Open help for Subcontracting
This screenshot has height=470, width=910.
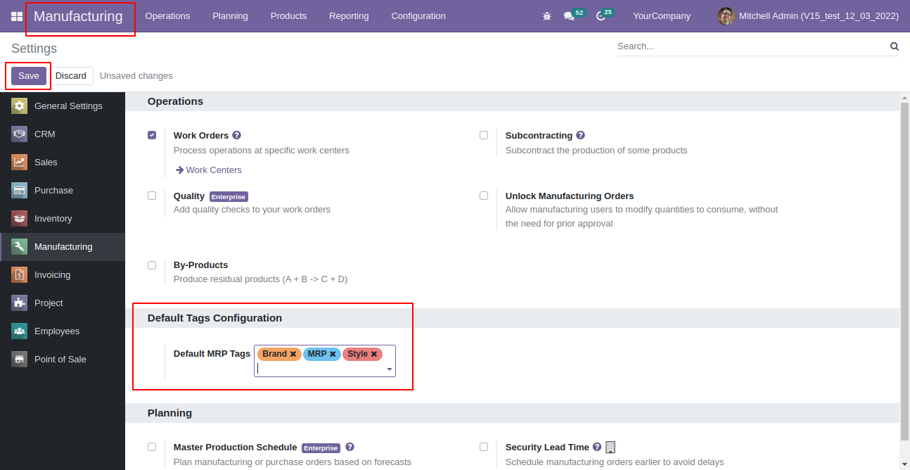point(580,135)
